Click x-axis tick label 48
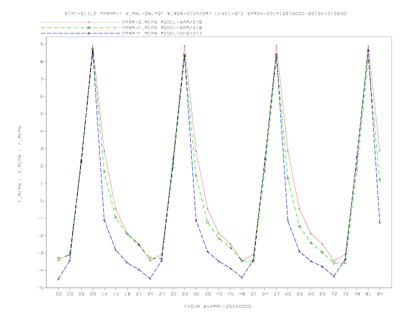Screen dimensions: 414x320 (x=242, y=294)
